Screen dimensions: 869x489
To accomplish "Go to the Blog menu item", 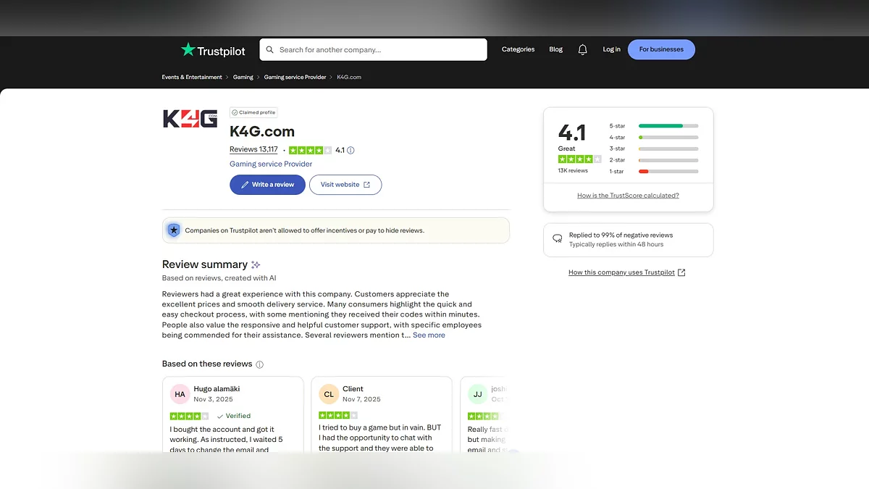I will [555, 49].
